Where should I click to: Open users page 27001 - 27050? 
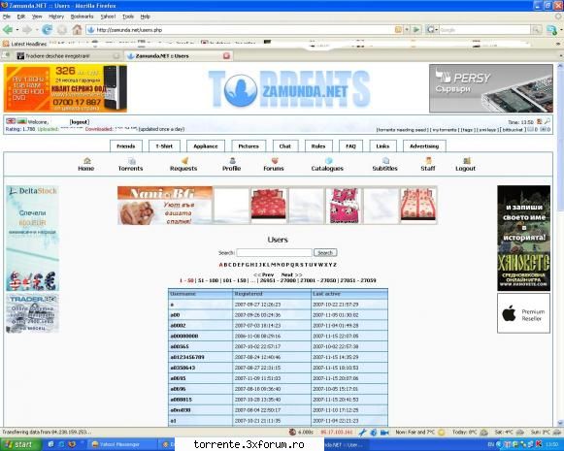(318, 280)
